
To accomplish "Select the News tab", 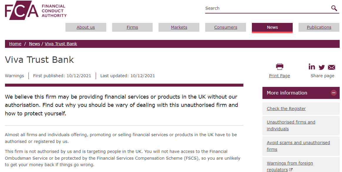I will 272,28.
